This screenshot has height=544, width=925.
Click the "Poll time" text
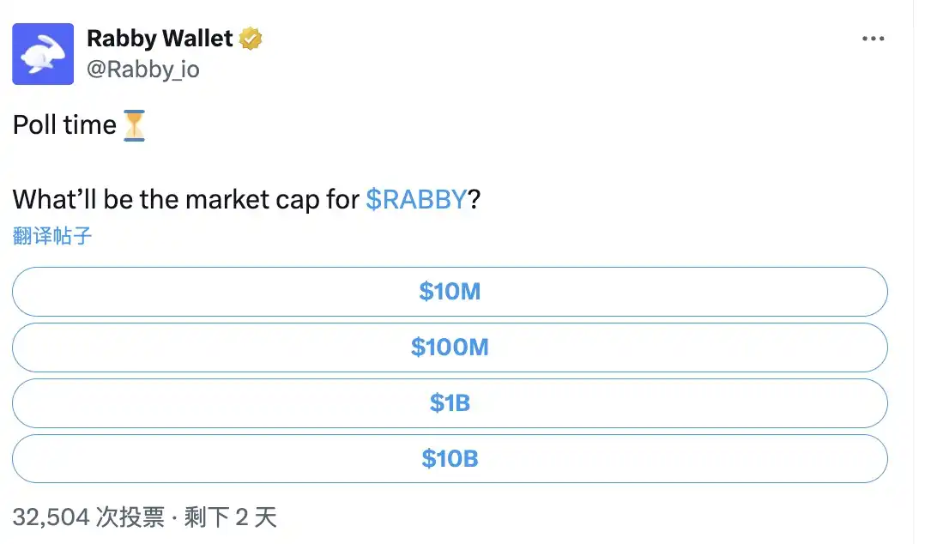(x=64, y=125)
